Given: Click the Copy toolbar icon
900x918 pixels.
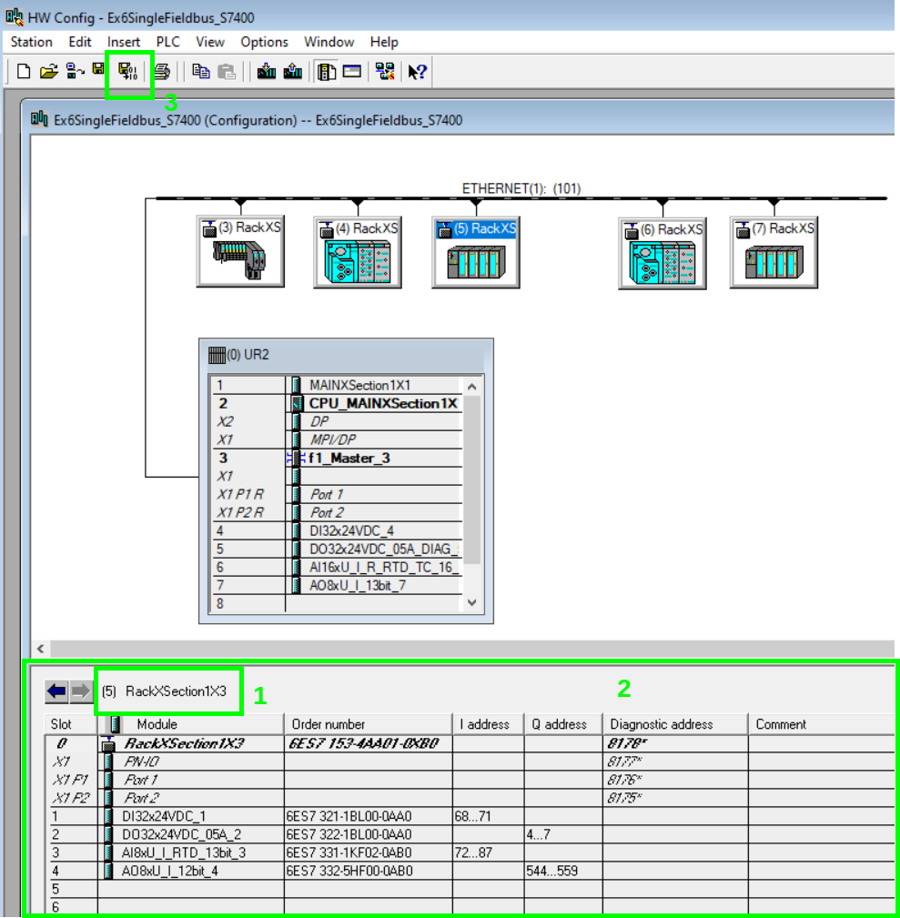Looking at the screenshot, I should pyautogui.click(x=201, y=71).
